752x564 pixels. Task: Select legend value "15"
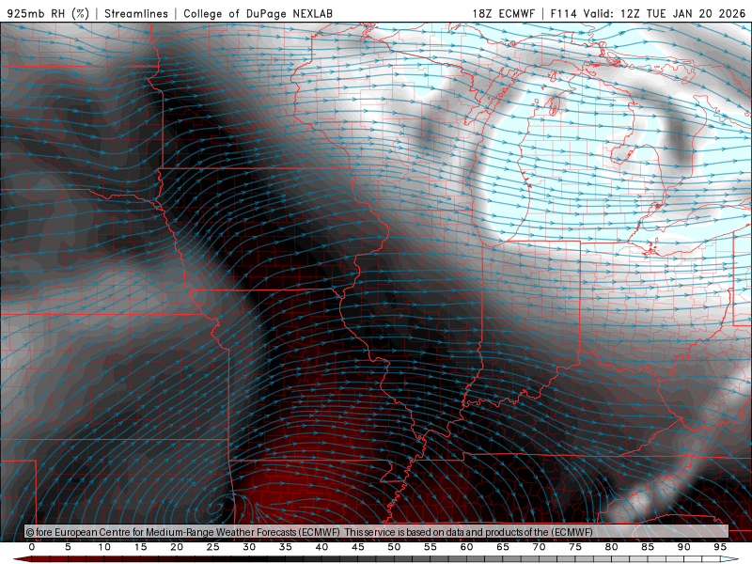pos(140,547)
